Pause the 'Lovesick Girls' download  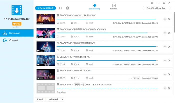point(165,74)
